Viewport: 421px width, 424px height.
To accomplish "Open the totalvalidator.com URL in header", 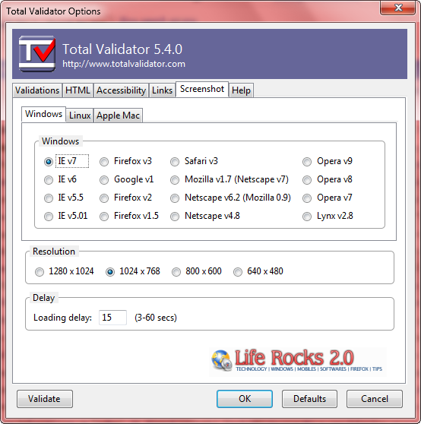I will click(124, 64).
